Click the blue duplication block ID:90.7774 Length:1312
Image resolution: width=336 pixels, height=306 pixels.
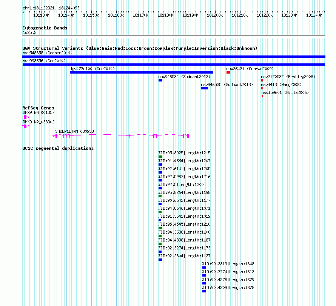coord(204,275)
